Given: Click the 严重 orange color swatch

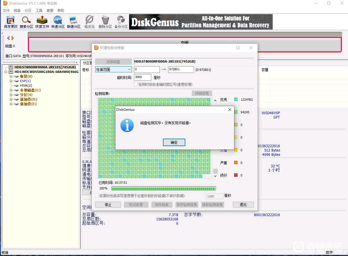Looking at the screenshot, I should pos(236,162).
